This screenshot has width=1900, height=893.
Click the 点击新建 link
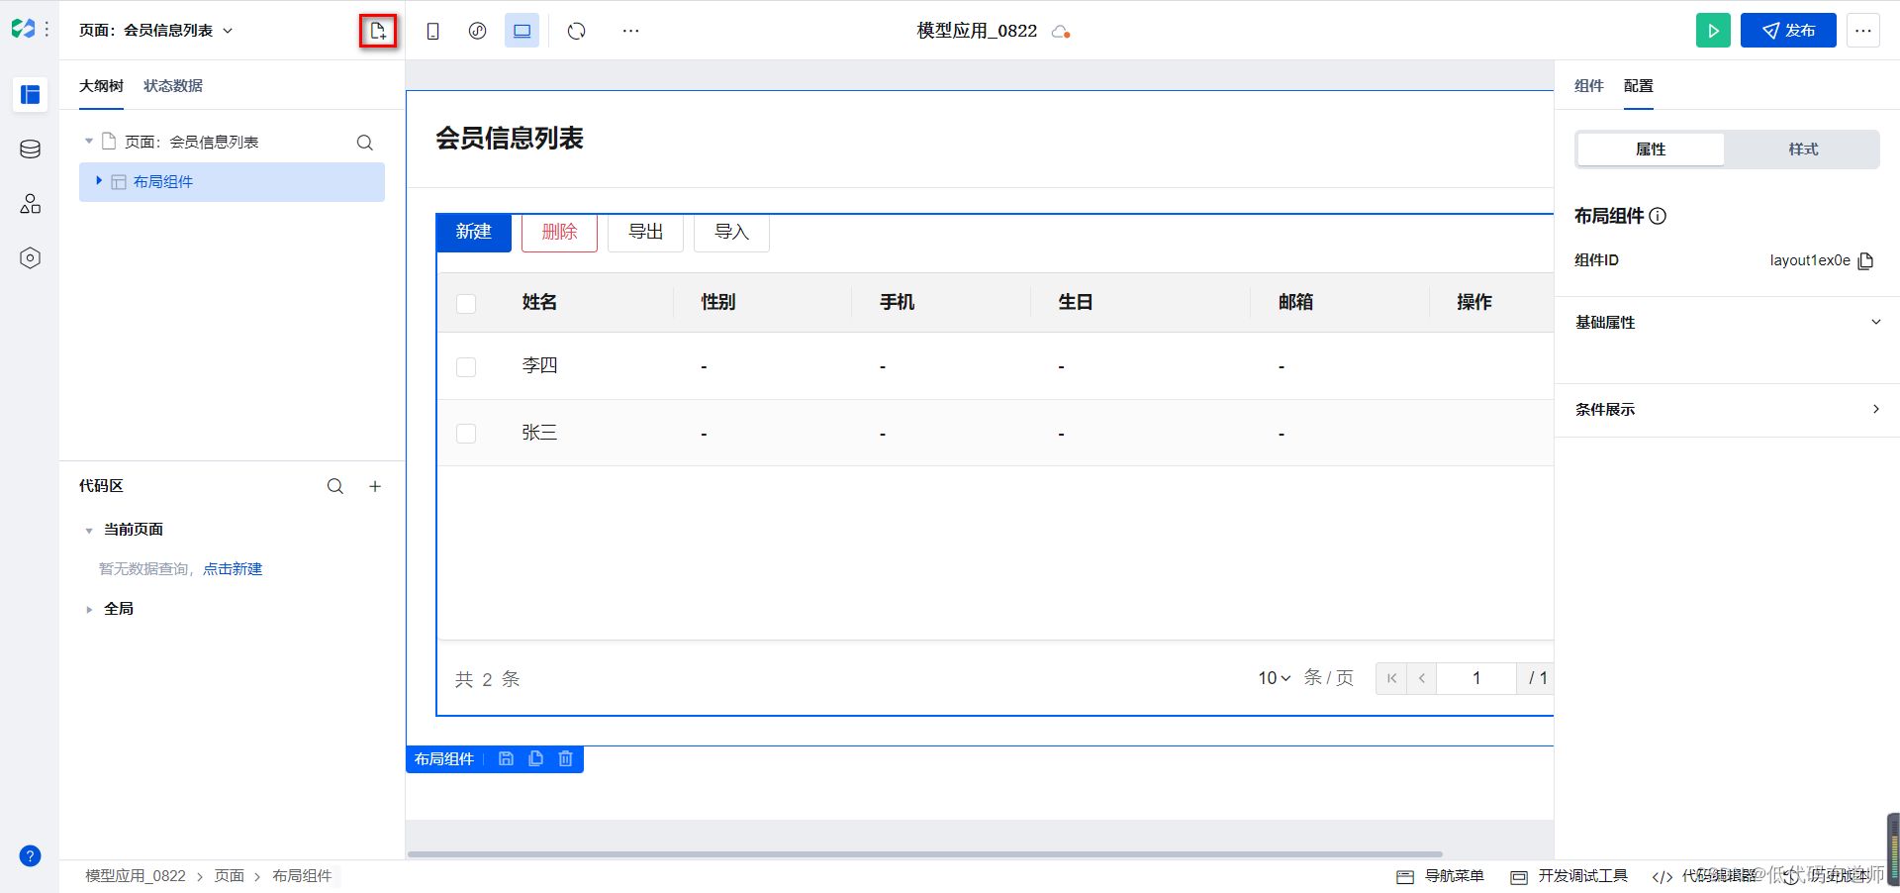[x=233, y=569]
